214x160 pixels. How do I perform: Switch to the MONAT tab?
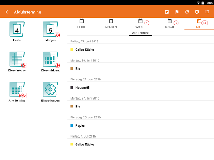coord(170,24)
